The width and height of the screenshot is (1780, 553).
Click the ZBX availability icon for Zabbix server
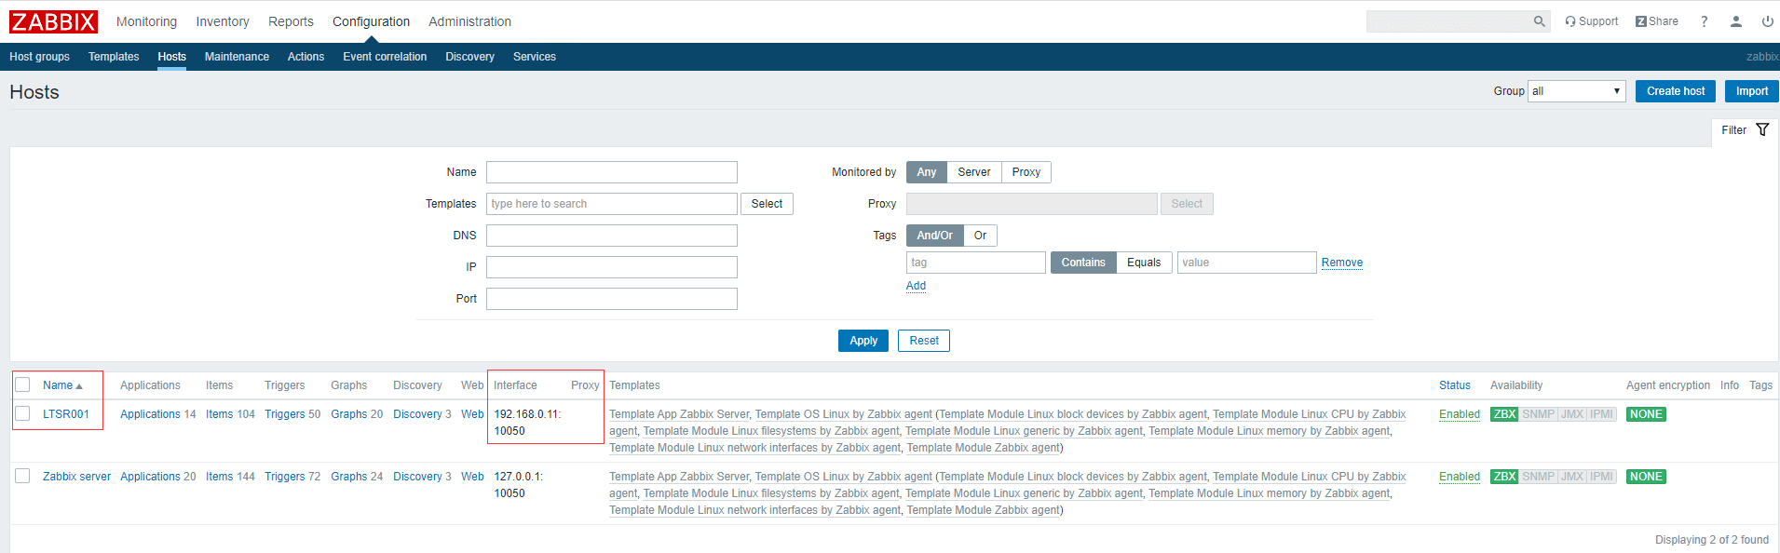pos(1504,477)
